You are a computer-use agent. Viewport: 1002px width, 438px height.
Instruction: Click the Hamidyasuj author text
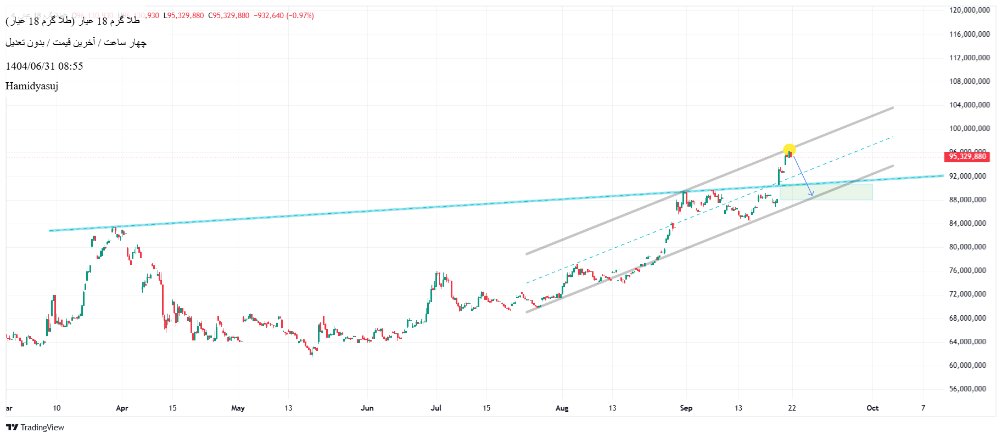pyautogui.click(x=32, y=86)
